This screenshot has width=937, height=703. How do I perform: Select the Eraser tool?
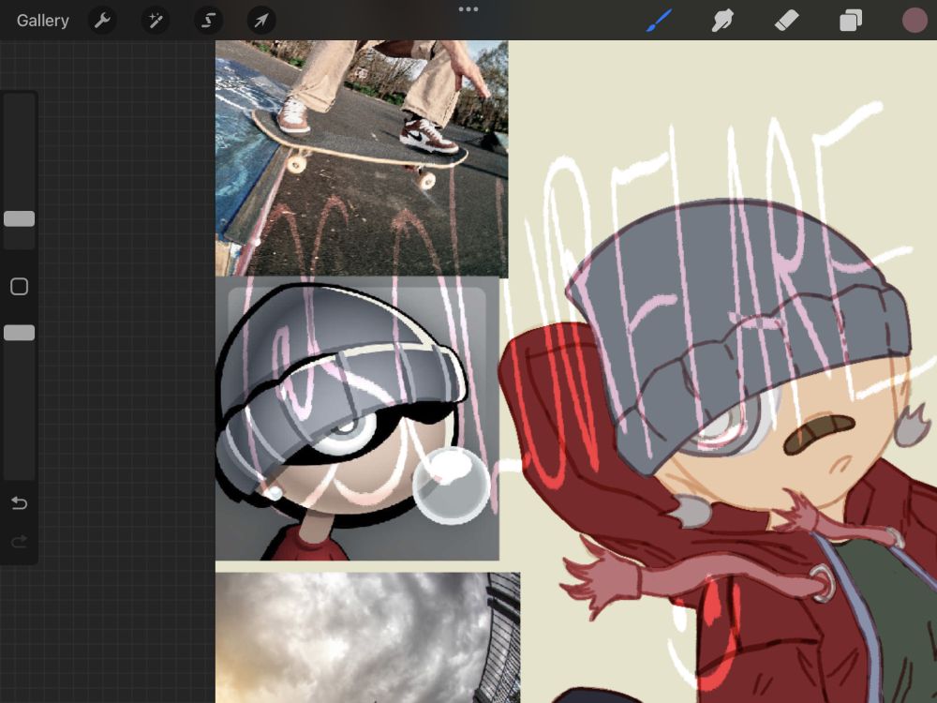[786, 21]
